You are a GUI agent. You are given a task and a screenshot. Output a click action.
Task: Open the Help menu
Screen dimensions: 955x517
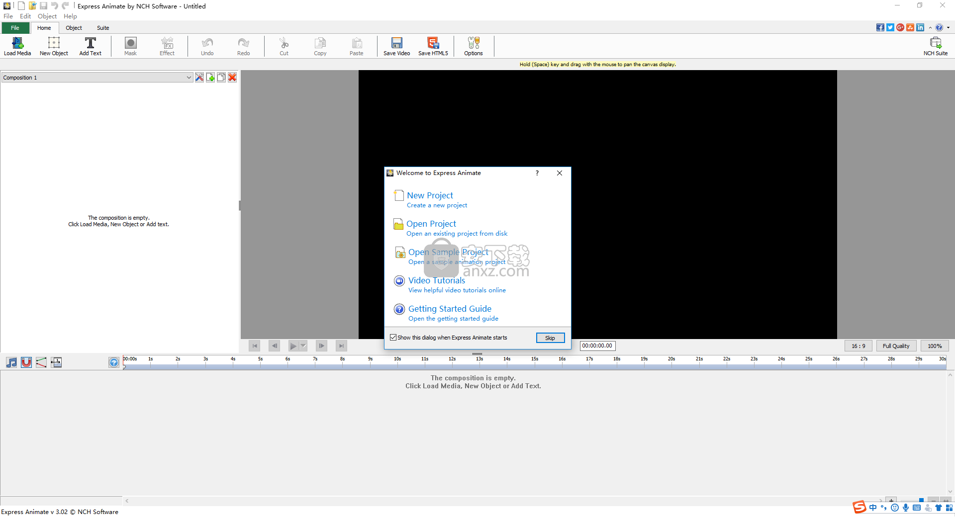[70, 16]
